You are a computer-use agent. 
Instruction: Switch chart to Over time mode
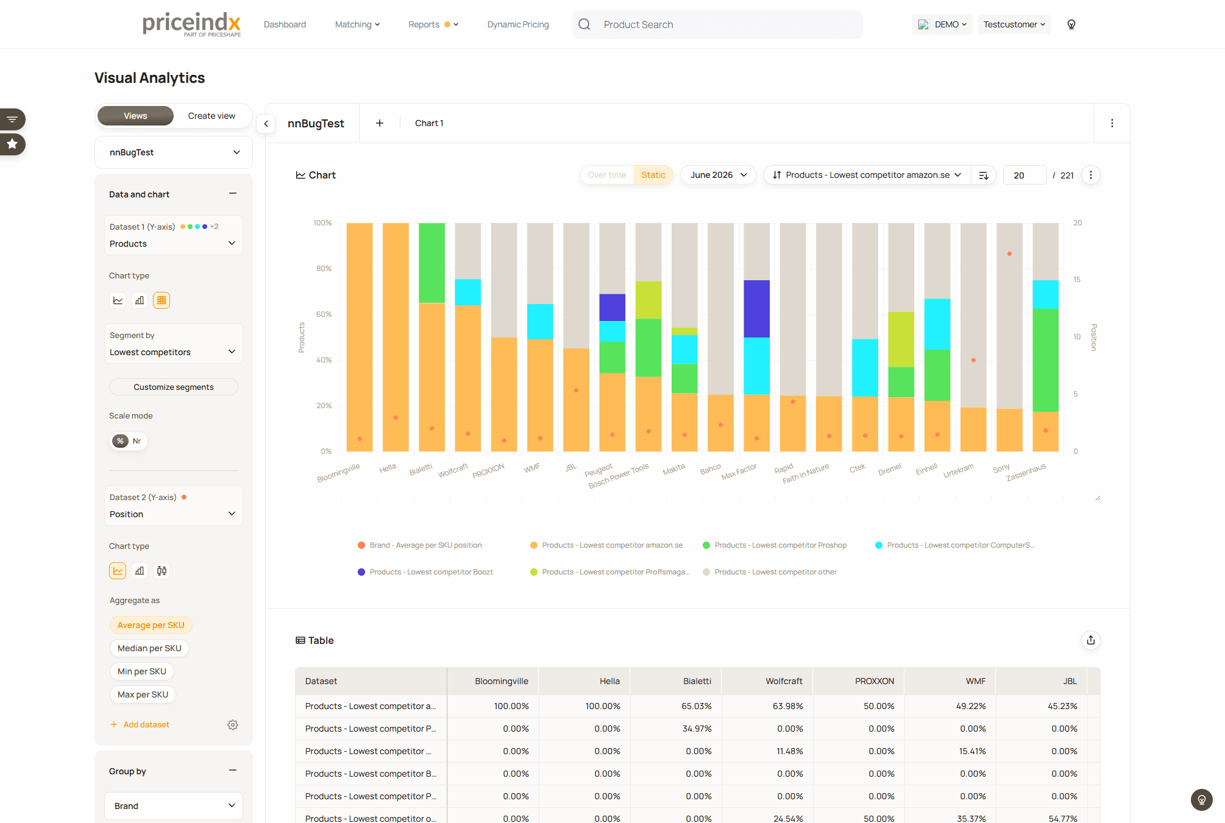tap(607, 175)
